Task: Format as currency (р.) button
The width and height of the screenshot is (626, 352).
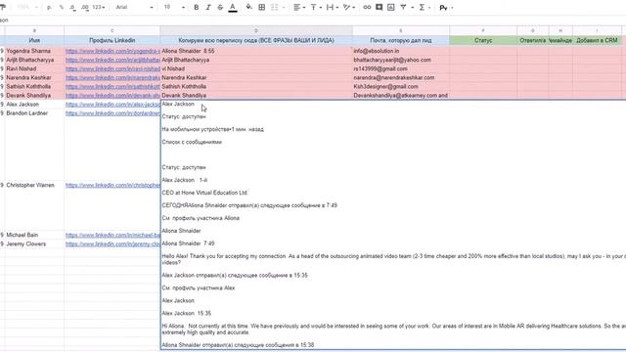Action: pos(49,7)
